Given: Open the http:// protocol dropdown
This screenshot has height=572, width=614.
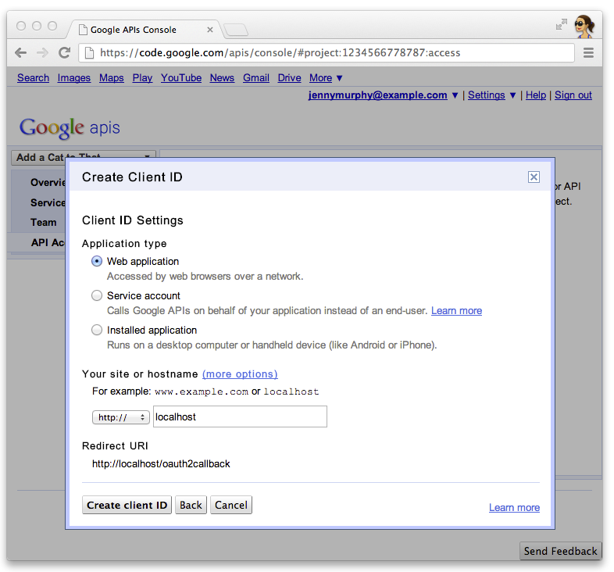Looking at the screenshot, I should pyautogui.click(x=121, y=417).
